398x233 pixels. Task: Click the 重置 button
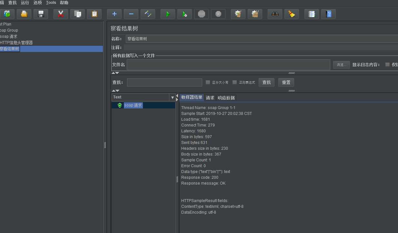(286, 82)
